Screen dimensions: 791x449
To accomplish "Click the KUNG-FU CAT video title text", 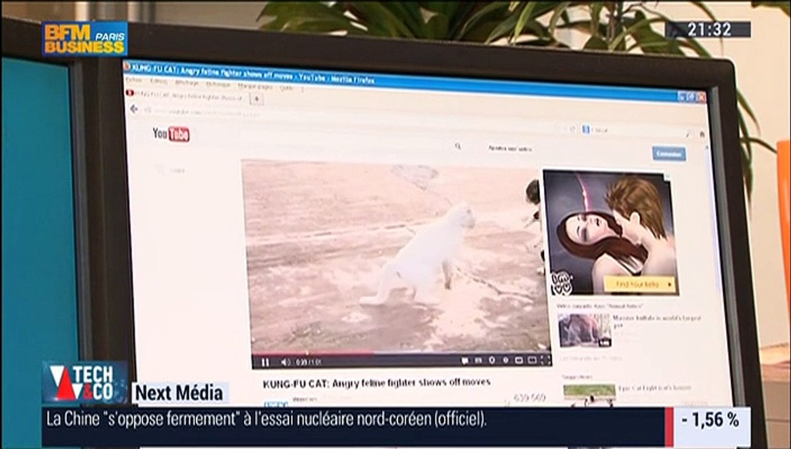I will click(x=376, y=382).
